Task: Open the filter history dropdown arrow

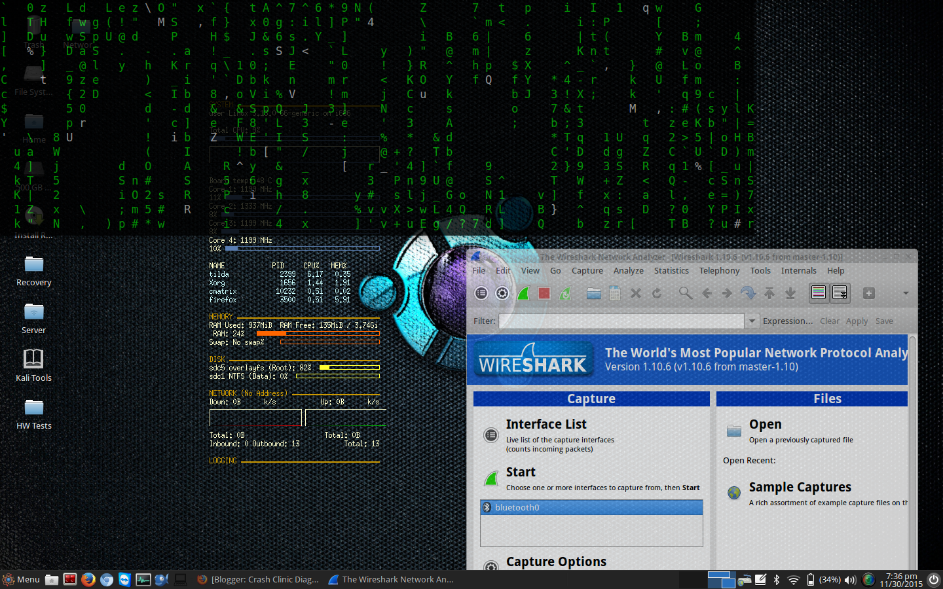Action: pos(752,321)
